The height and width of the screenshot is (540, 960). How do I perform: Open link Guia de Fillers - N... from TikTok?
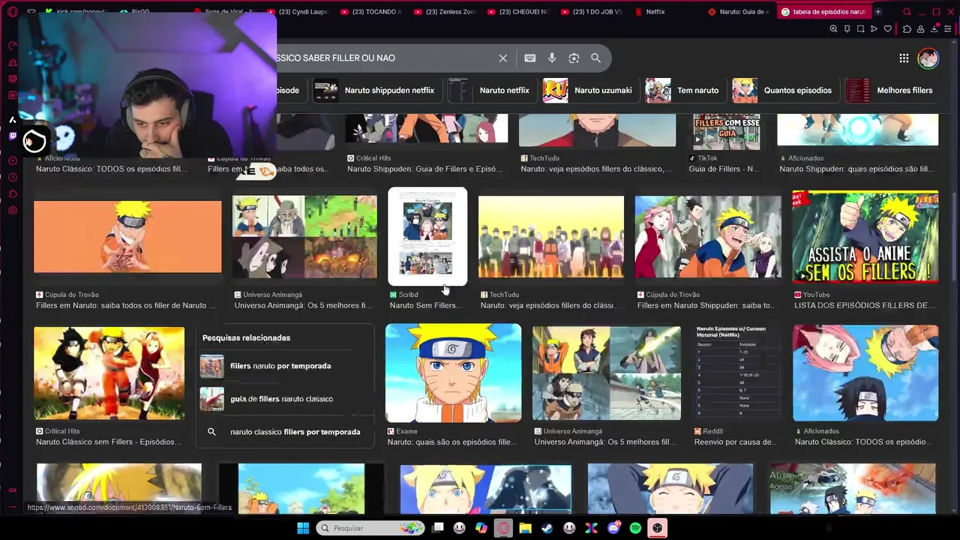pyautogui.click(x=724, y=169)
